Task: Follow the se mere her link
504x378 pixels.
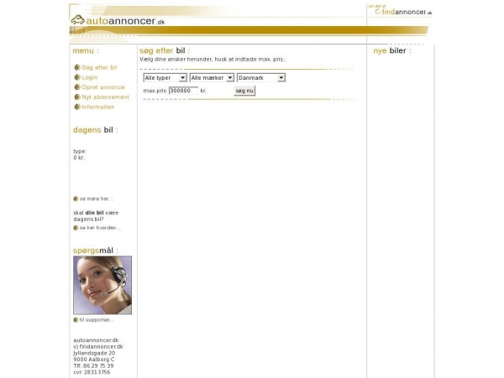Action: click(96, 199)
